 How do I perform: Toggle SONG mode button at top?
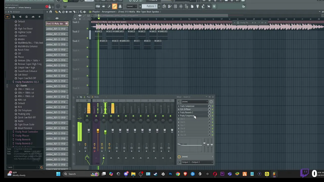[x=65, y=1]
